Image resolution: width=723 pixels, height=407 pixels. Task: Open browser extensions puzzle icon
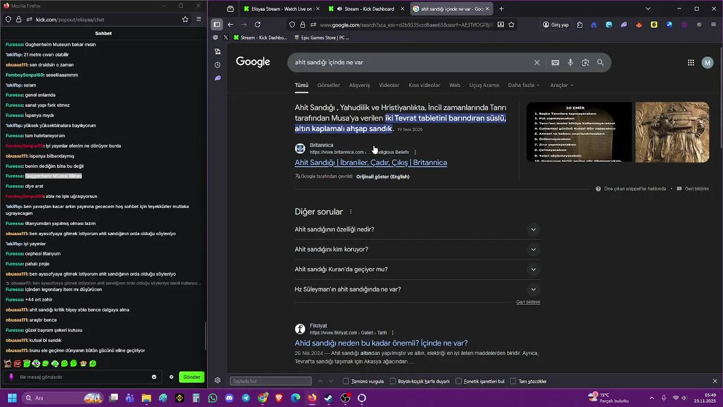580,25
